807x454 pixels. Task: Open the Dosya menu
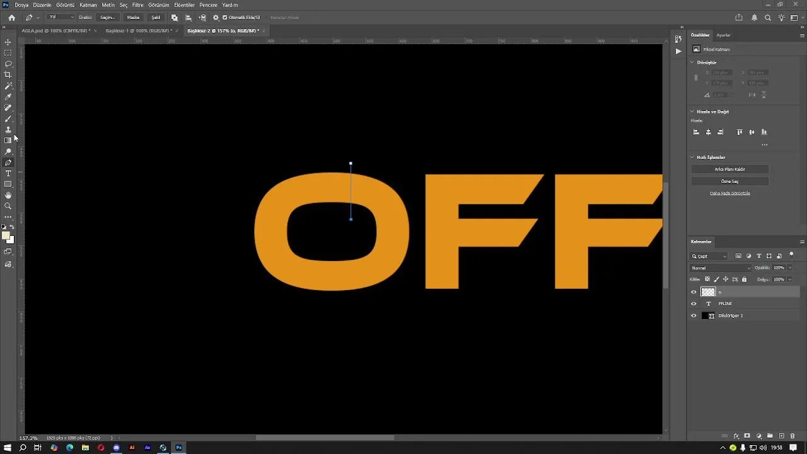pyautogui.click(x=21, y=5)
